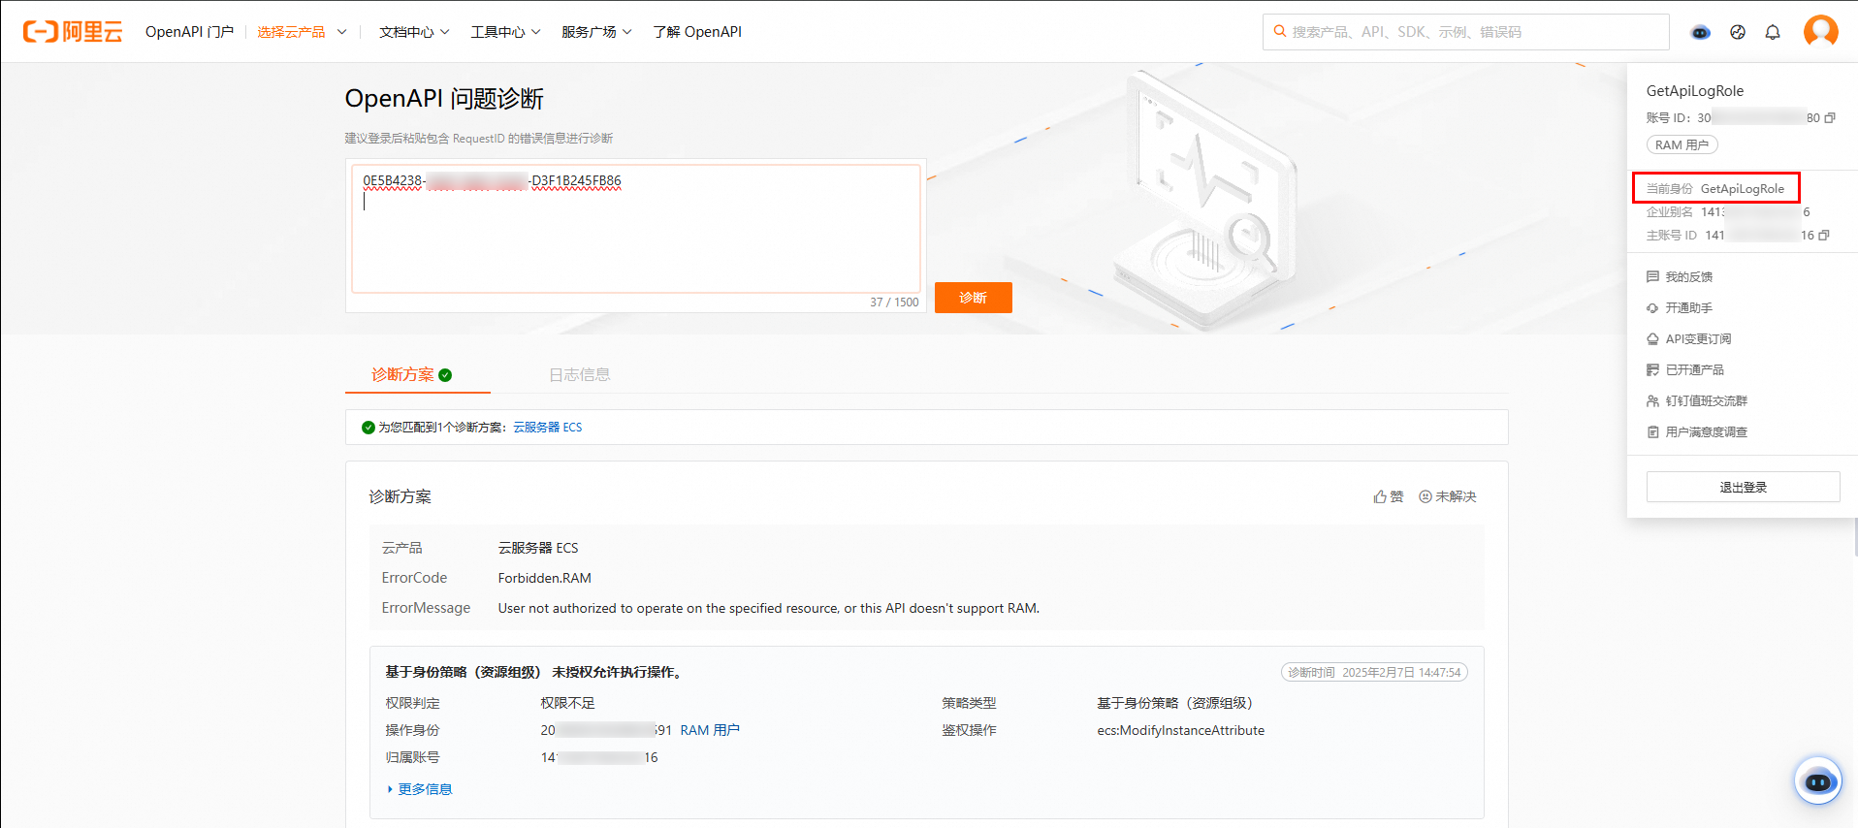Open 了解 OpenAPI page
The image size is (1858, 828).
[x=697, y=32]
